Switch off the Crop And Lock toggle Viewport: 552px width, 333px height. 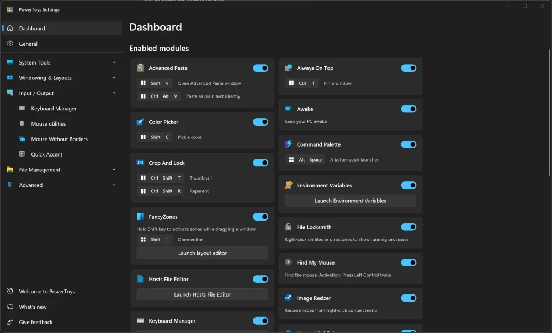[261, 163]
